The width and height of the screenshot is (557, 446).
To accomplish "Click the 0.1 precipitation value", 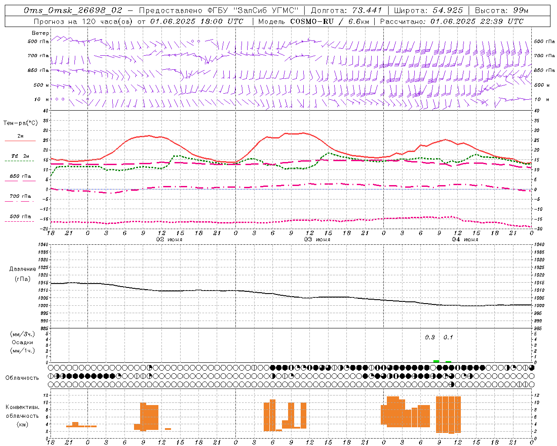I will coord(448,338).
